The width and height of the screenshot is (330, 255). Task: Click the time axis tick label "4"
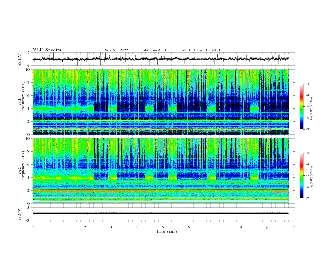pos(137,227)
